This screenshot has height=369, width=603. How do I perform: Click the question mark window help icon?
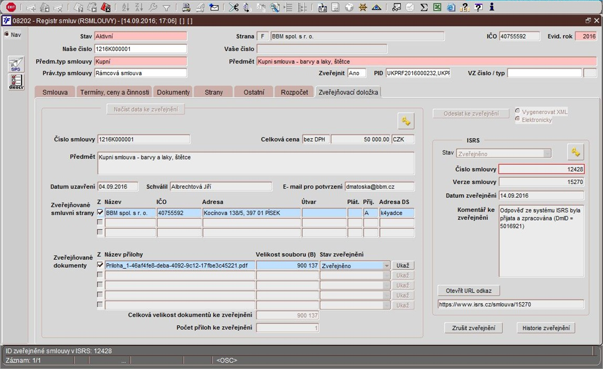point(478,7)
